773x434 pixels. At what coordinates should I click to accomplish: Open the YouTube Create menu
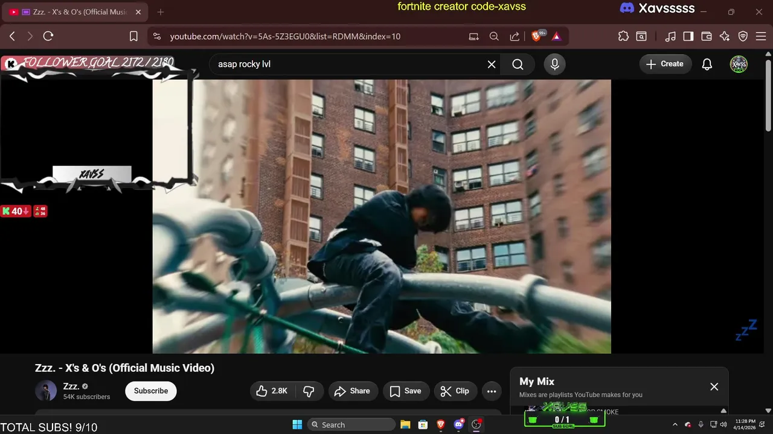666,64
